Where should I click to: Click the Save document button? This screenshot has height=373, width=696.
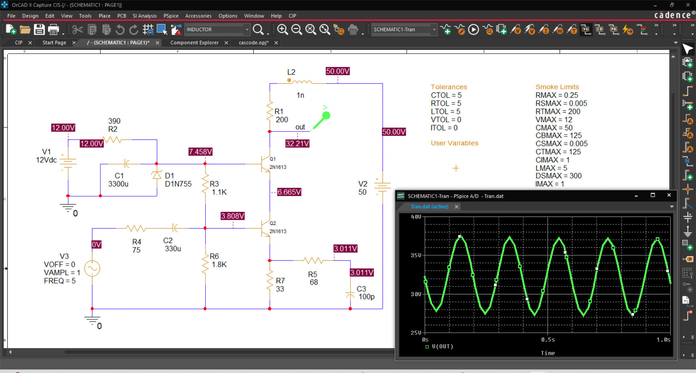(x=40, y=29)
